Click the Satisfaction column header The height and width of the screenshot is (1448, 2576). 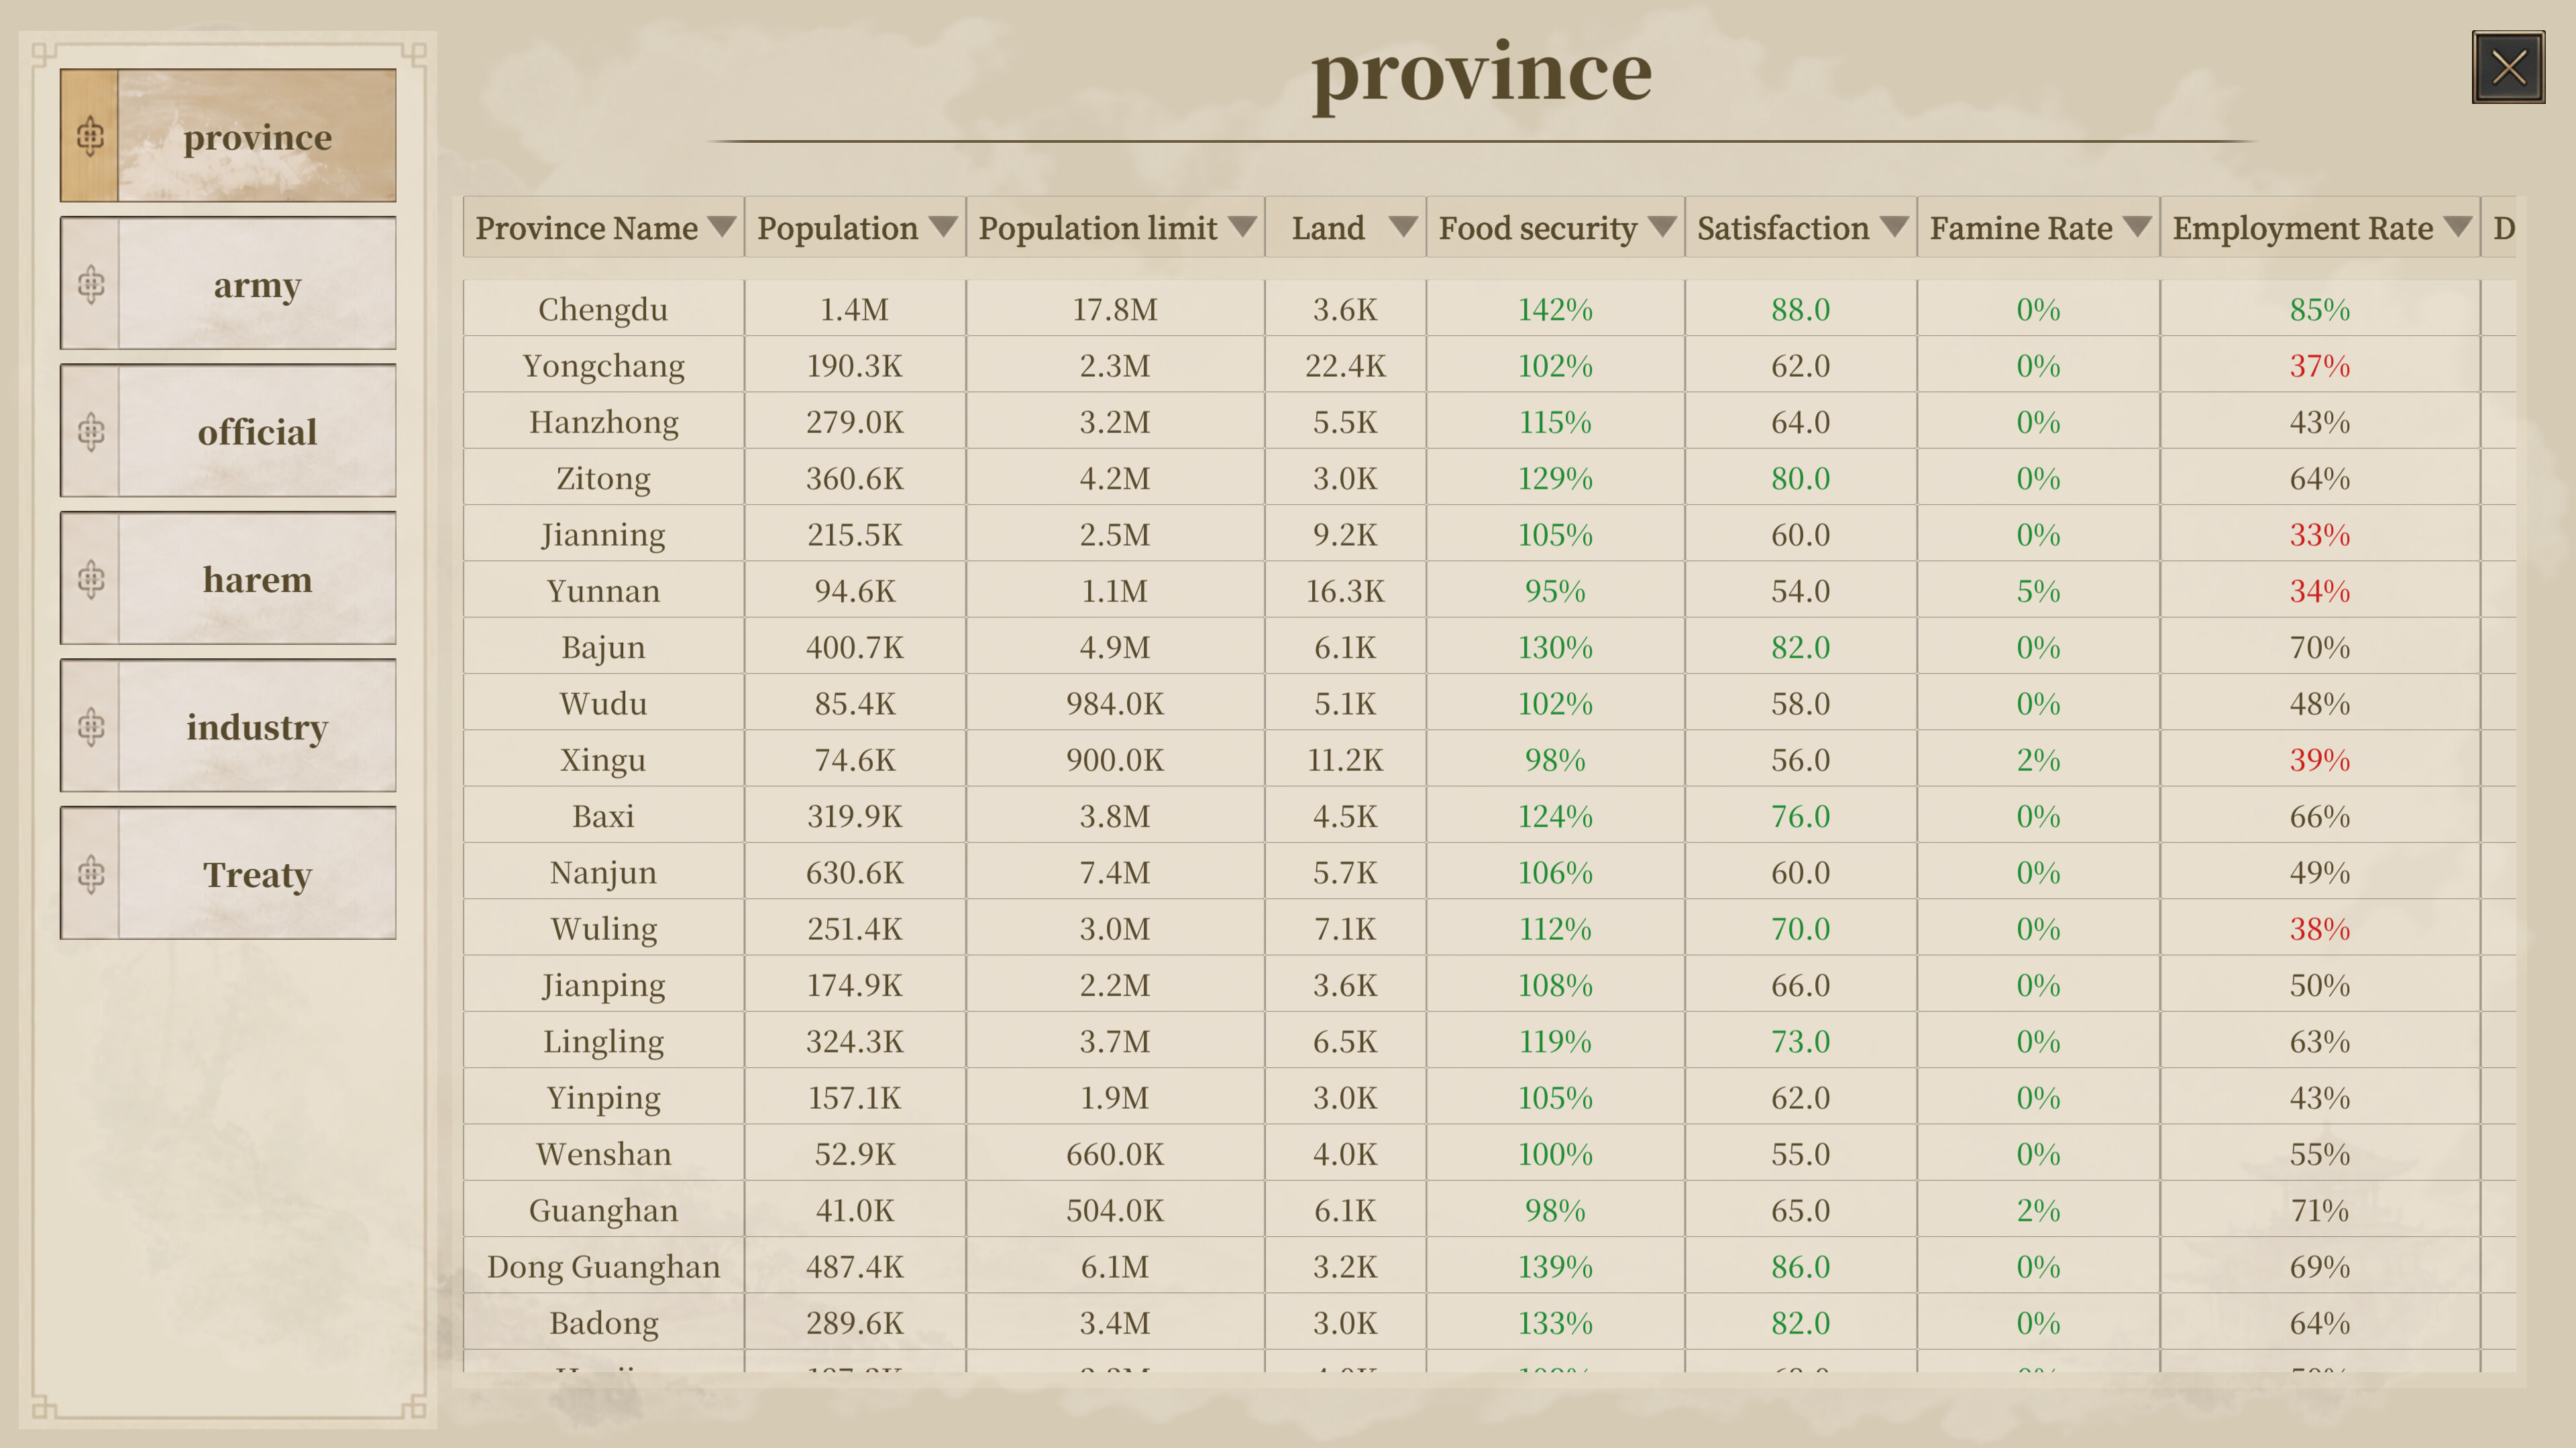(1800, 227)
